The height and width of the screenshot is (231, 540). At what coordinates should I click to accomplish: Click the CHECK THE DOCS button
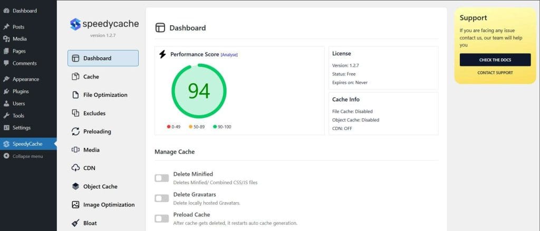(x=495, y=60)
